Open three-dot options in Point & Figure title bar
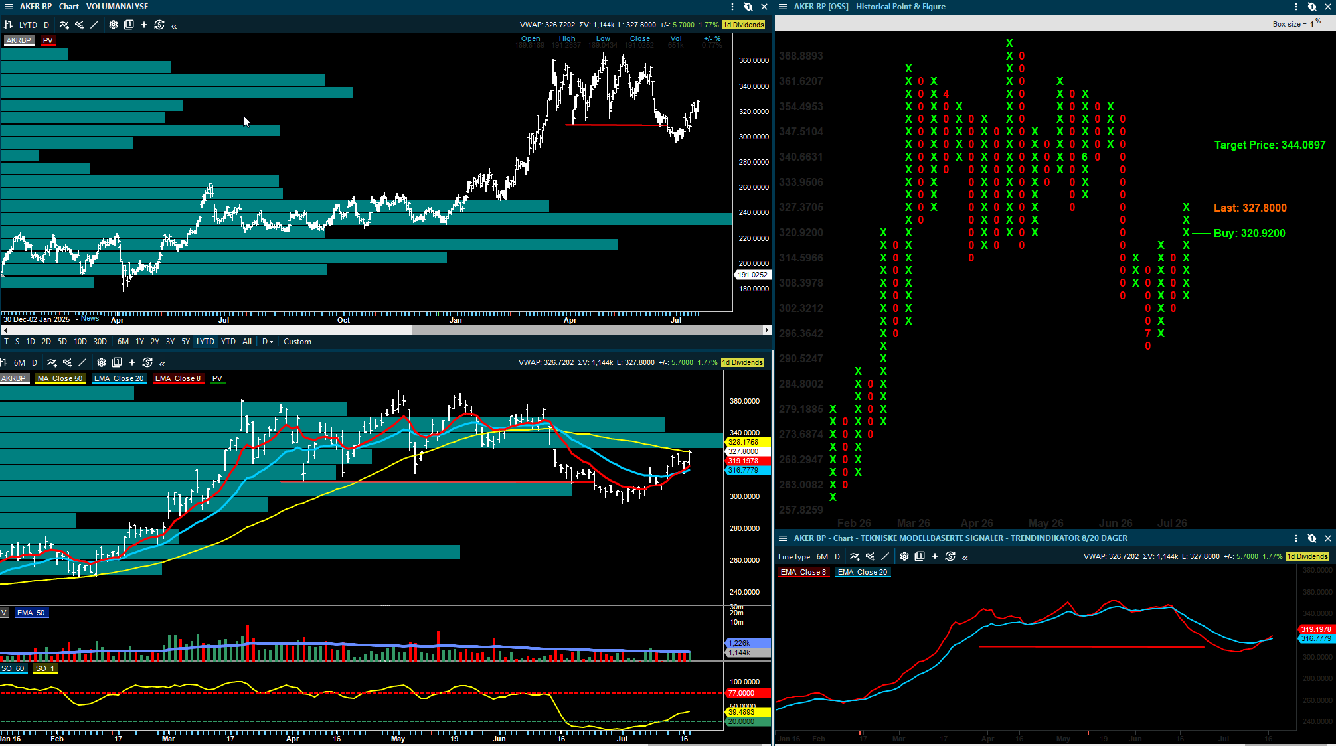This screenshot has height=746, width=1336. pos(1296,7)
